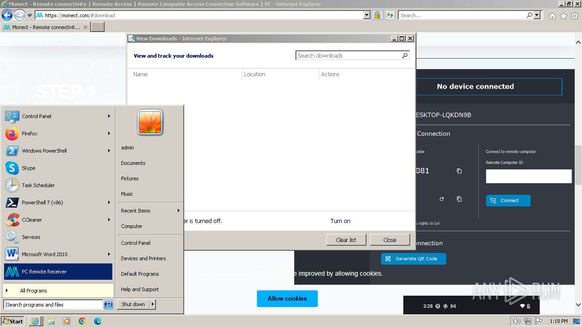Click the Connect button on Monect page
The height and width of the screenshot is (327, 582).
point(508,201)
